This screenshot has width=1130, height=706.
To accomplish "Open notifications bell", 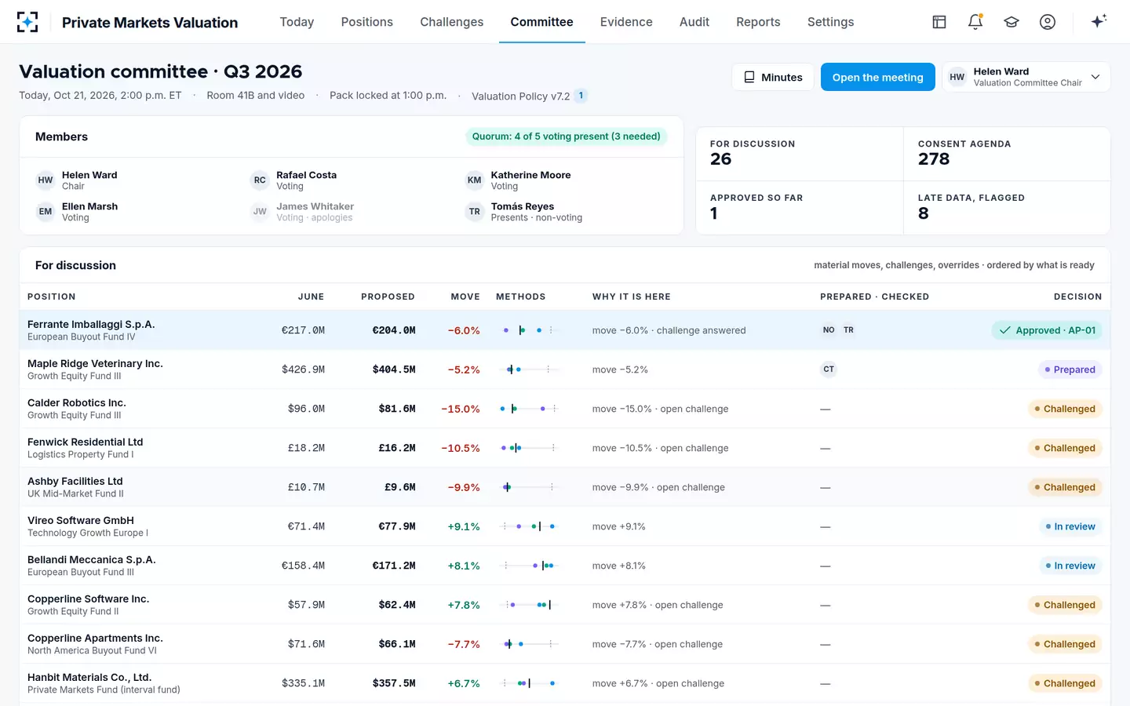I will pos(975,22).
